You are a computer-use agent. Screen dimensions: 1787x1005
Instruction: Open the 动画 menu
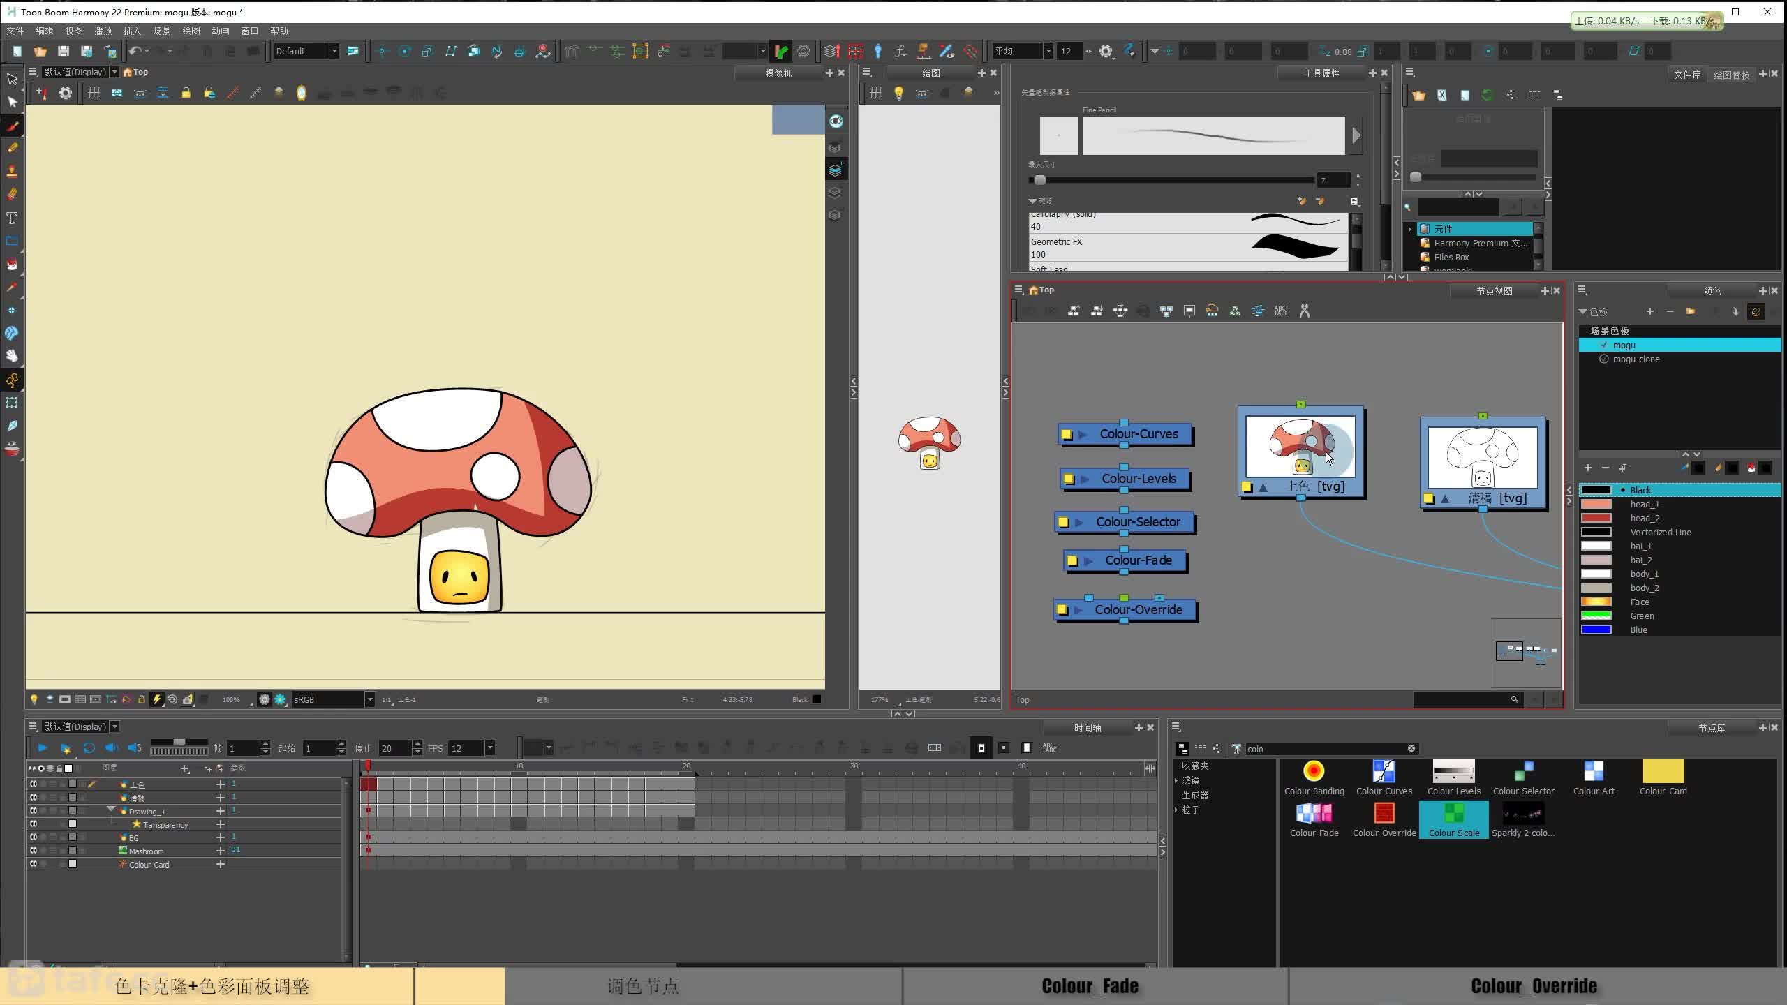pyautogui.click(x=221, y=31)
